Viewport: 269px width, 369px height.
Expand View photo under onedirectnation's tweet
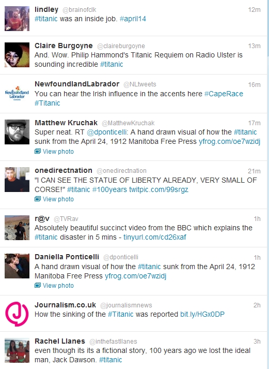click(x=58, y=199)
